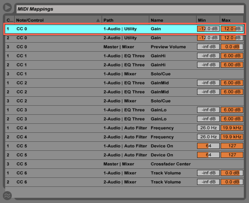The height and width of the screenshot is (203, 249).
Task: Click the Name column header
Action: tap(172, 20)
